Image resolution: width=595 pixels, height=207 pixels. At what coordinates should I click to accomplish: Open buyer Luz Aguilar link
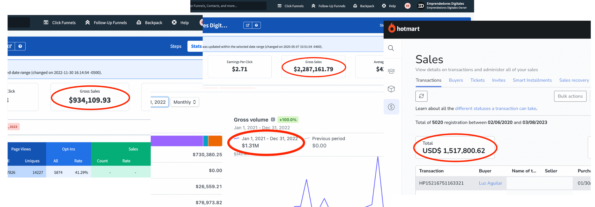(x=490, y=183)
